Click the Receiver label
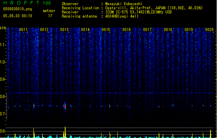This screenshot has height=138, width=217. [x=70, y=12]
